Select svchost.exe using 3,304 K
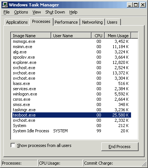Image resolution: width=148 pixels, height=168 pixels. (72, 78)
